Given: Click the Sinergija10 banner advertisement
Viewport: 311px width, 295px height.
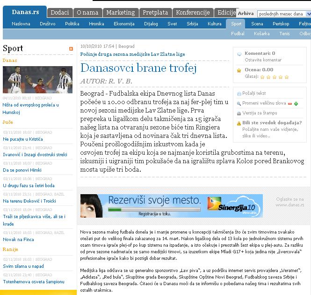Looking at the screenshot, I should coord(172,206).
